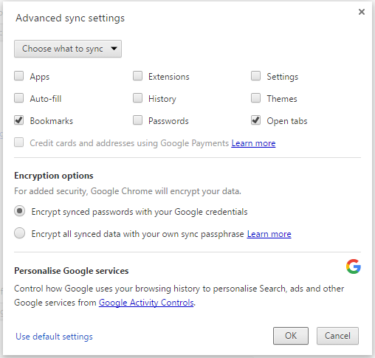Screen dimensions: 375x358
Task: Close the Advanced sync settings dialog
Action: coord(362,12)
